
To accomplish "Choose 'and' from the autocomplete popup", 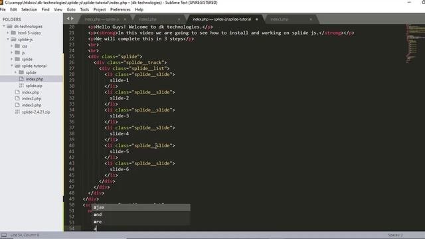I will [141, 214].
